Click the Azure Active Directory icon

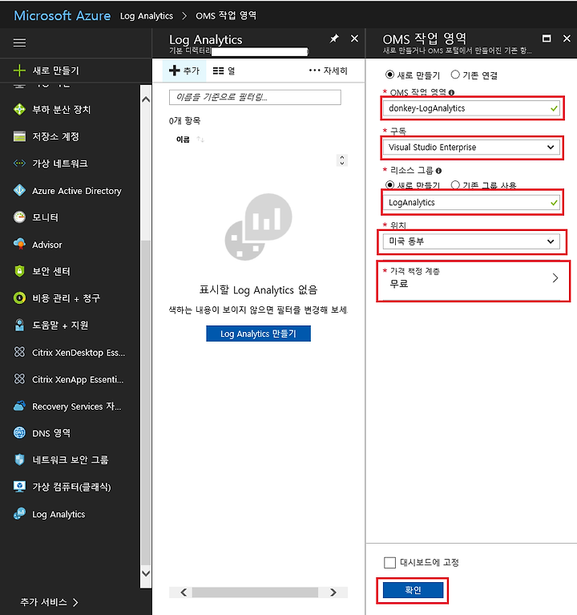[x=19, y=191]
